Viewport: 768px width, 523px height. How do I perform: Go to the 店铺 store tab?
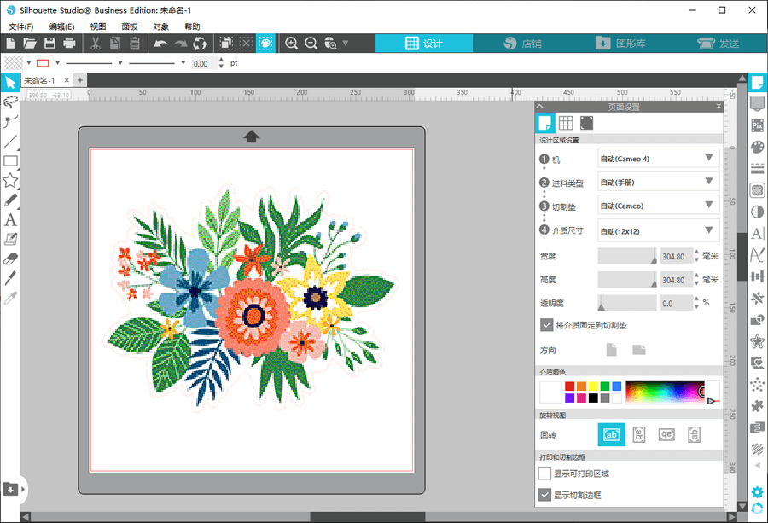tap(522, 44)
